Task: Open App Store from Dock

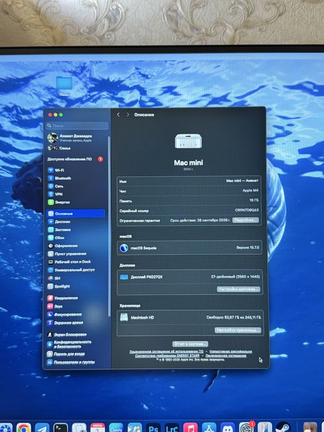Action: click(x=209, y=428)
